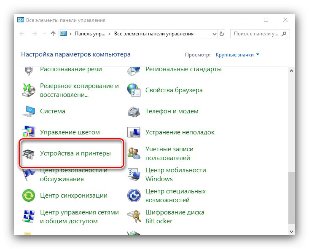Click the address bar control panel icon
The height and width of the screenshot is (249, 309).
pyautogui.click(x=63, y=33)
